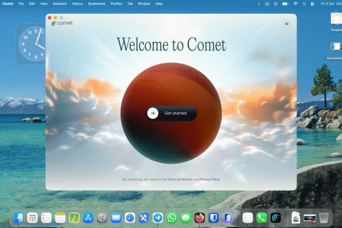Open Reminders from the dock
This screenshot has height=228, width=342.
[46, 218]
